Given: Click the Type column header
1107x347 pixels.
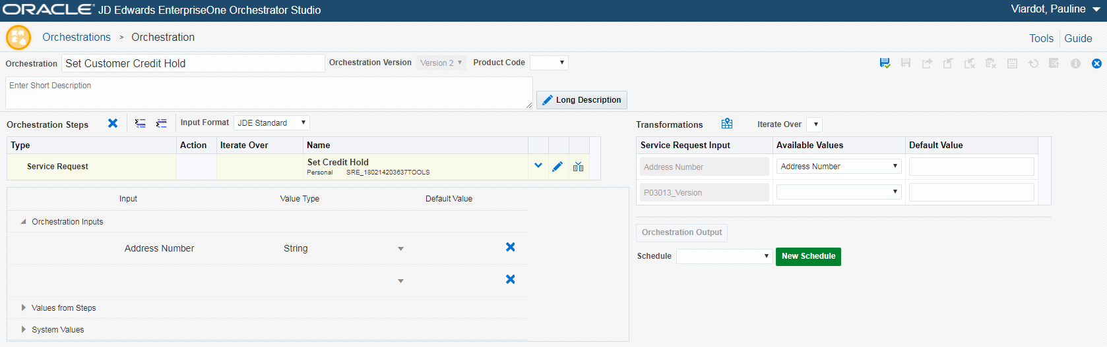Looking at the screenshot, I should tap(92, 145).
